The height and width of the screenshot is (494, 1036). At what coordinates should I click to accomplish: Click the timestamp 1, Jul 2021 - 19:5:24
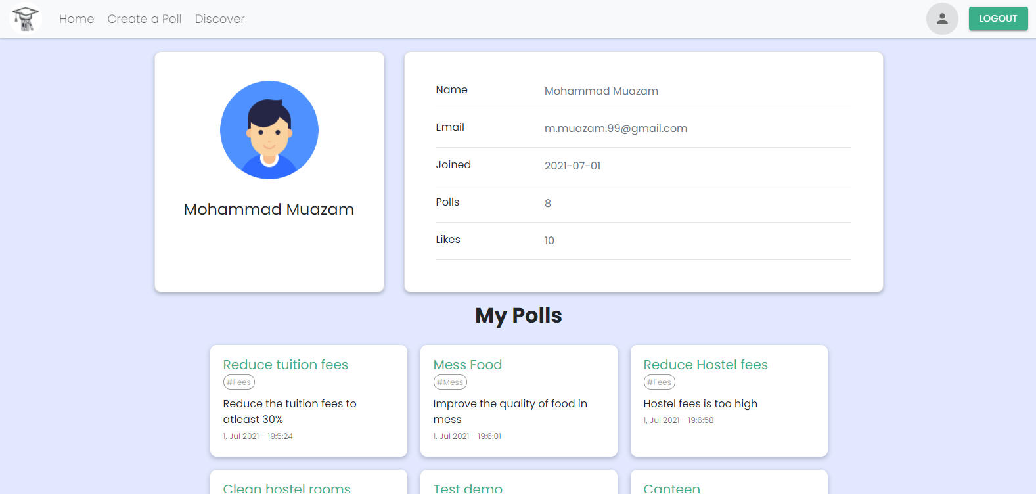(x=258, y=436)
